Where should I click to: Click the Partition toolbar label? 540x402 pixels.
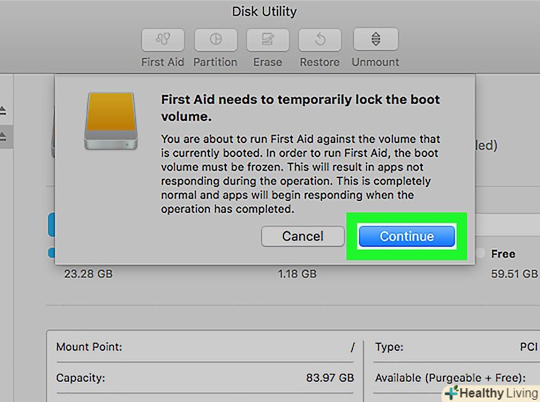(x=215, y=62)
